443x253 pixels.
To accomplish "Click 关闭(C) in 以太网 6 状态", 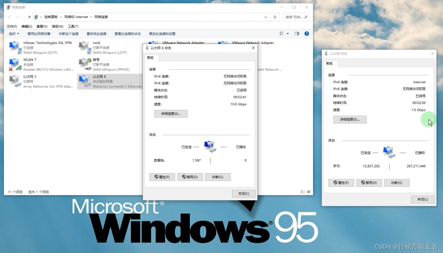I will pyautogui.click(x=244, y=194).
